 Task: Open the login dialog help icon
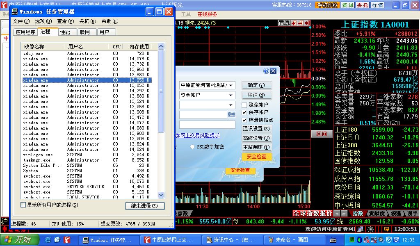[x=266, y=71]
